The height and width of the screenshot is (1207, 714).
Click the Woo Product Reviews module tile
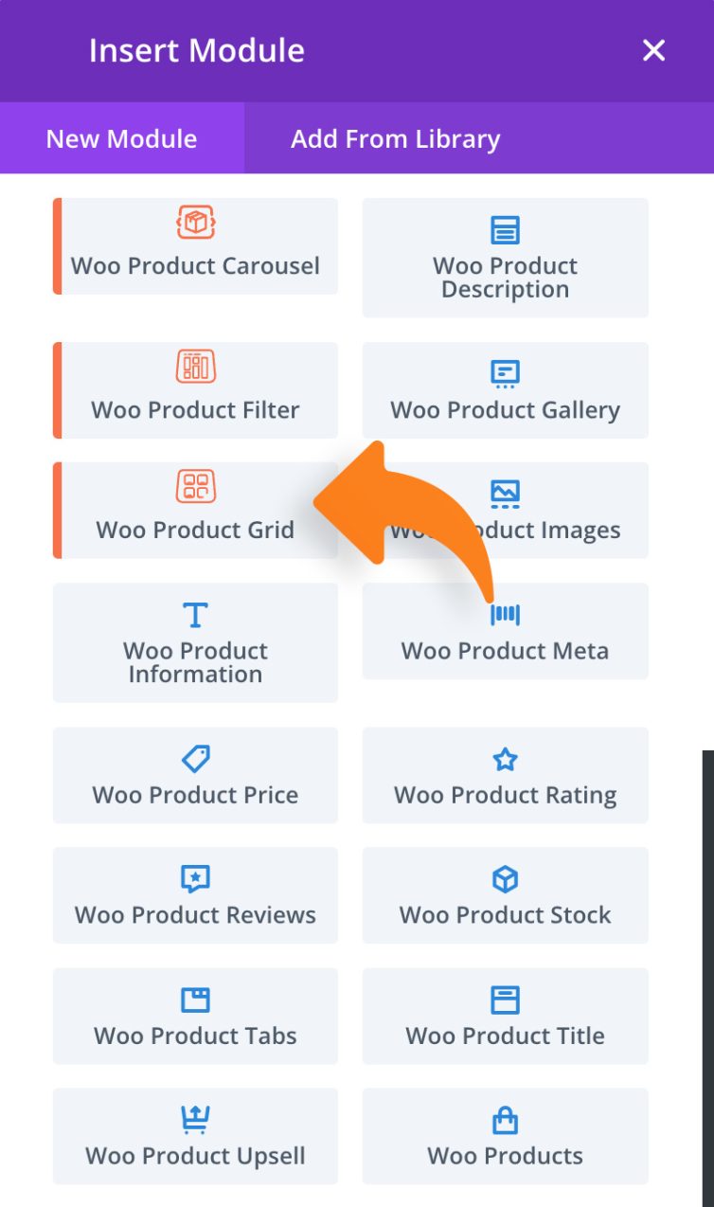pos(195,894)
